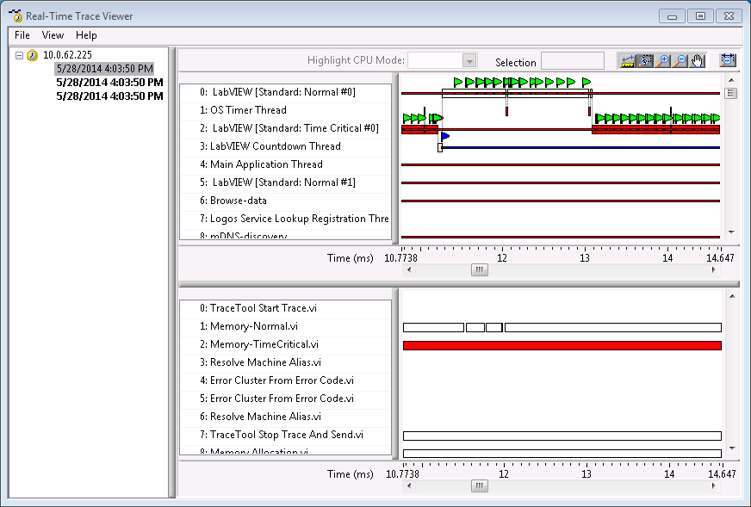Select the last 5/28/2014 4:03:50 PM trace

click(x=109, y=96)
